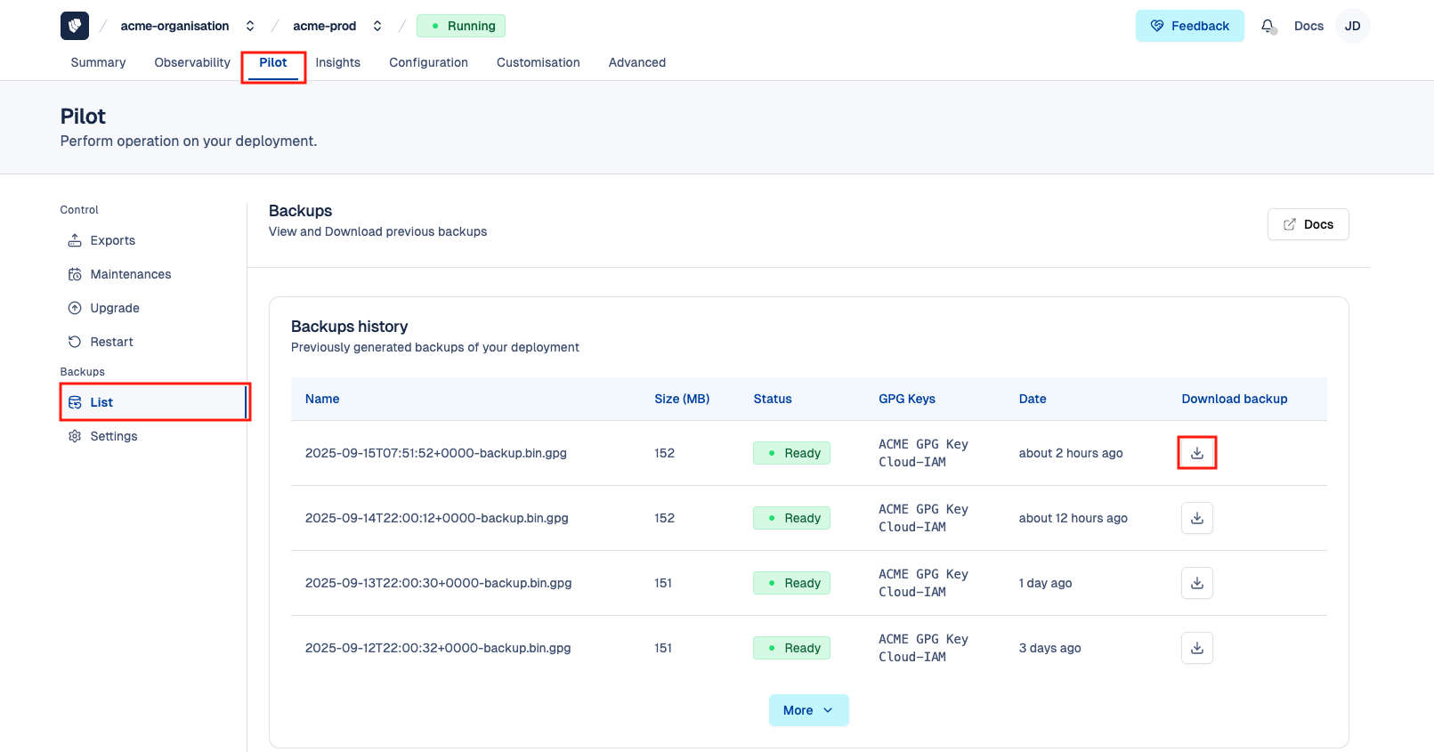Click the acme-organisation breadcrumb name

point(174,26)
